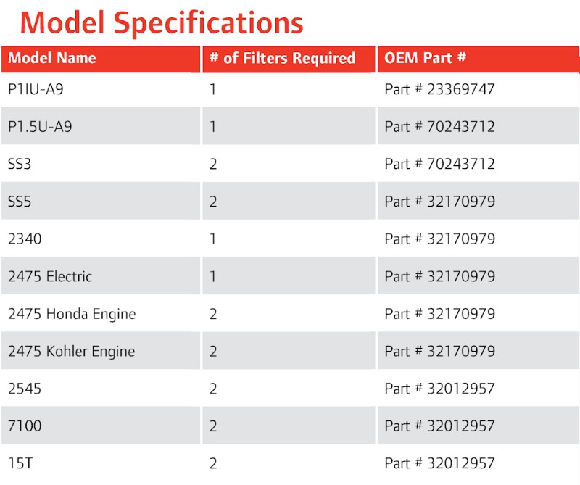Image resolution: width=580 pixels, height=485 pixels.
Task: Click the 2475 Kohler Engine entry
Action: click(x=71, y=351)
